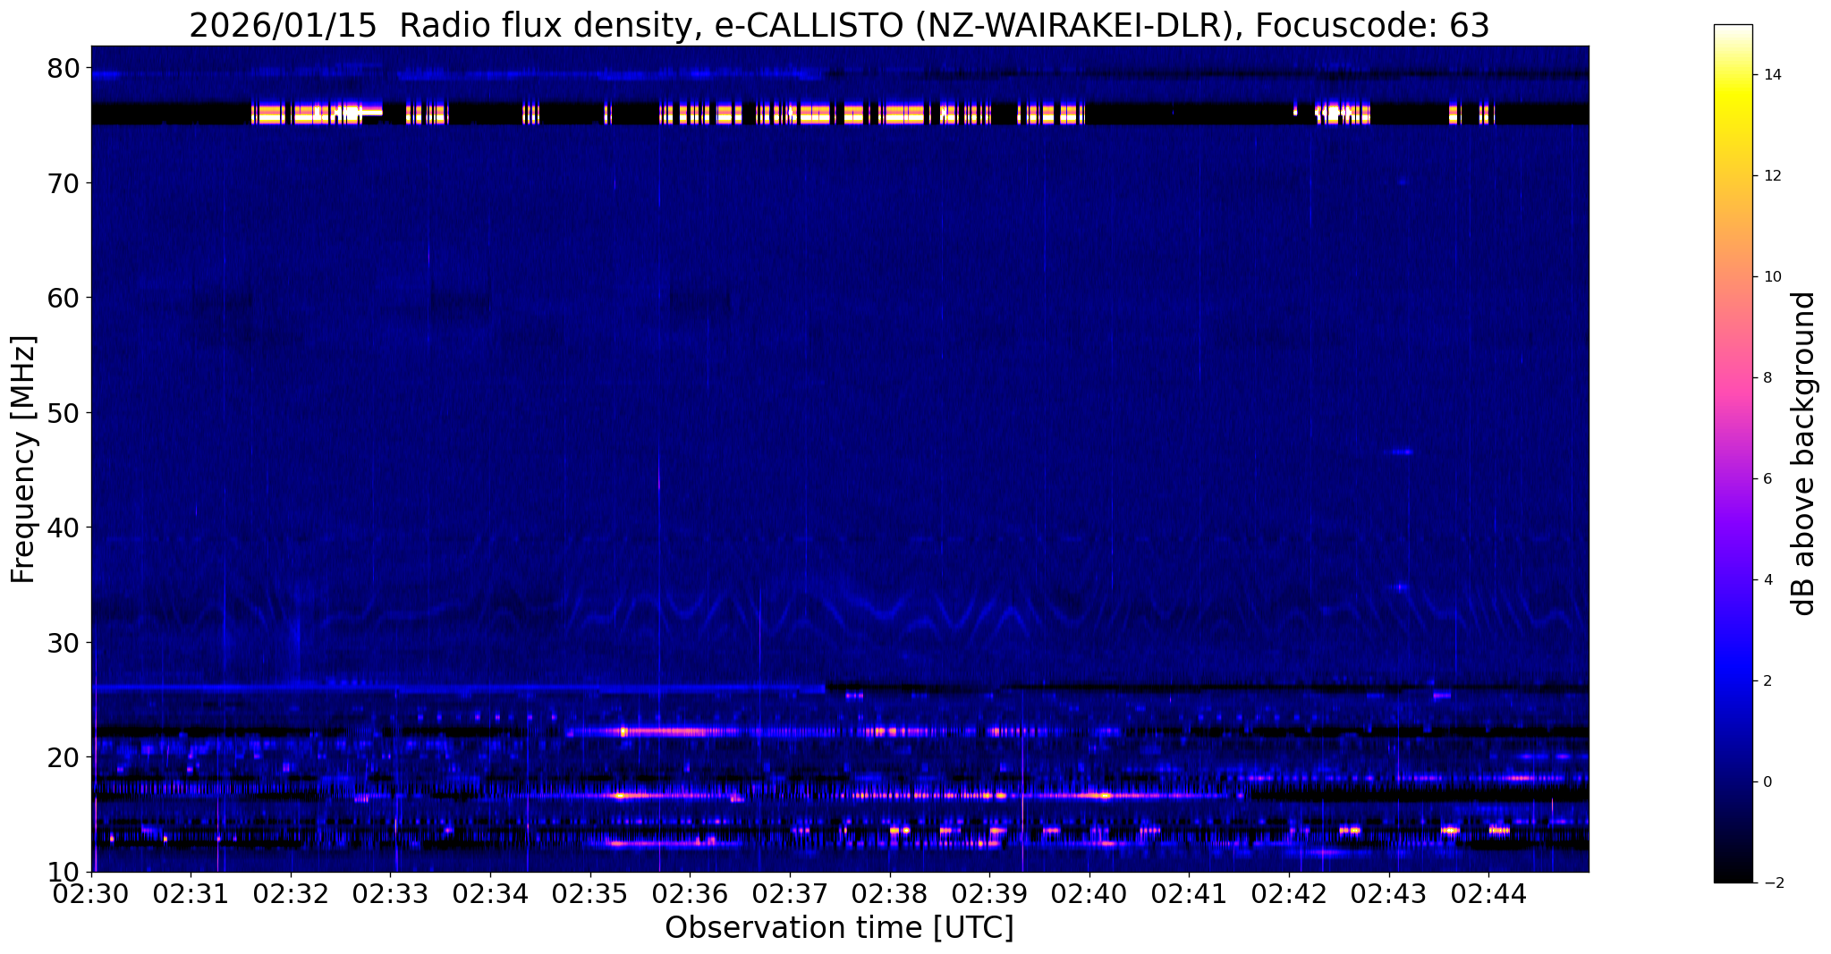
Task: Click the colorbar tick label 14
Action: 1771,75
